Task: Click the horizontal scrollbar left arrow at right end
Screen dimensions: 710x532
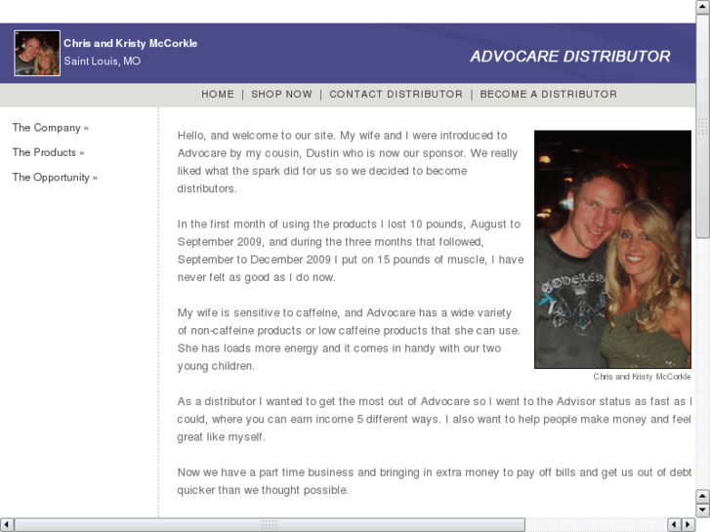Action: coord(674,525)
